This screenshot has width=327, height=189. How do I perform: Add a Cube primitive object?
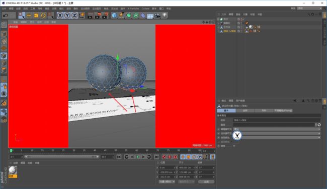coord(114,16)
